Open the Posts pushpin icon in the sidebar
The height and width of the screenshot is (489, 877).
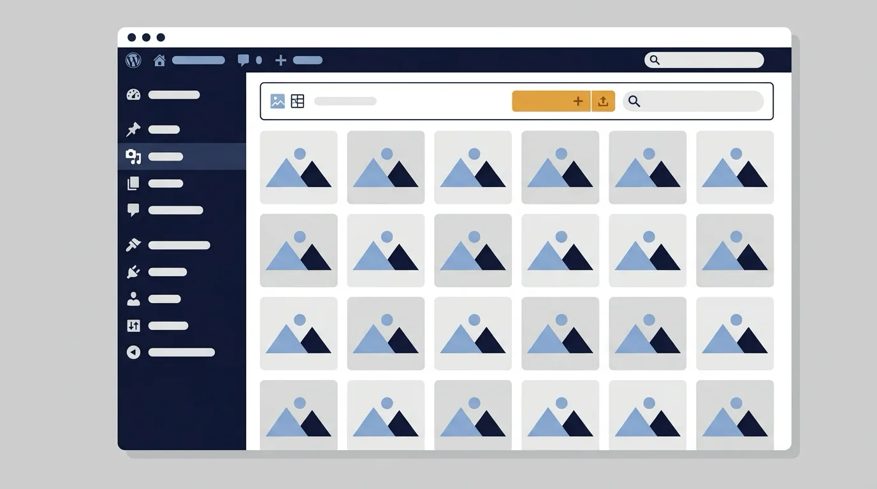coord(133,129)
